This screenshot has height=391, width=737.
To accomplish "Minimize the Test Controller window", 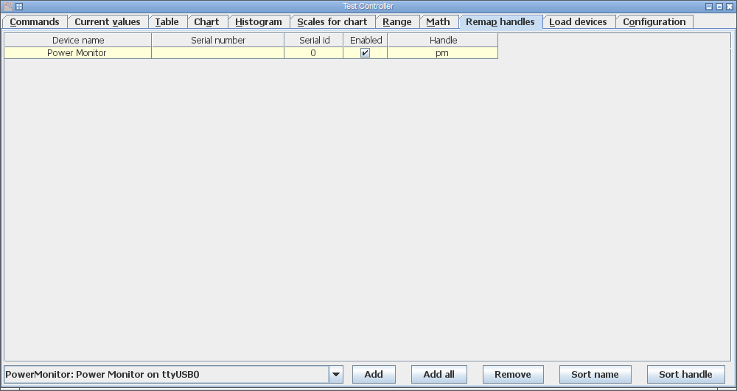I will 709,7.
